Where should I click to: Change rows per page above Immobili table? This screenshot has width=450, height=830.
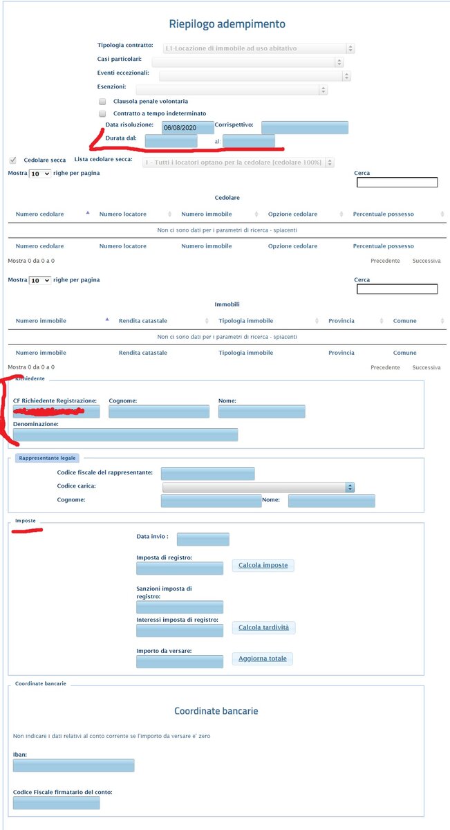pyautogui.click(x=40, y=280)
